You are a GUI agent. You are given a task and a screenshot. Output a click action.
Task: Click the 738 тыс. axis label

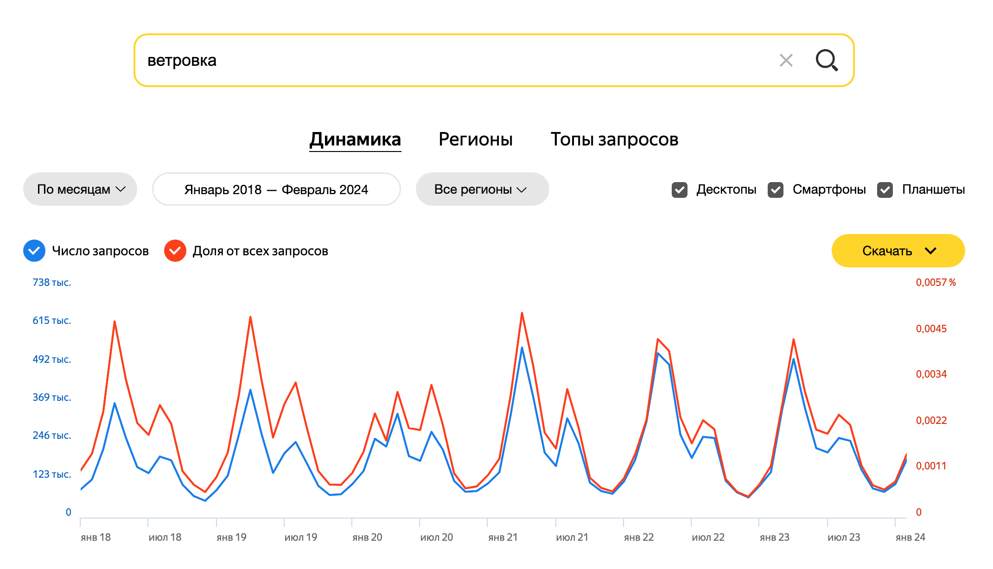(x=52, y=282)
